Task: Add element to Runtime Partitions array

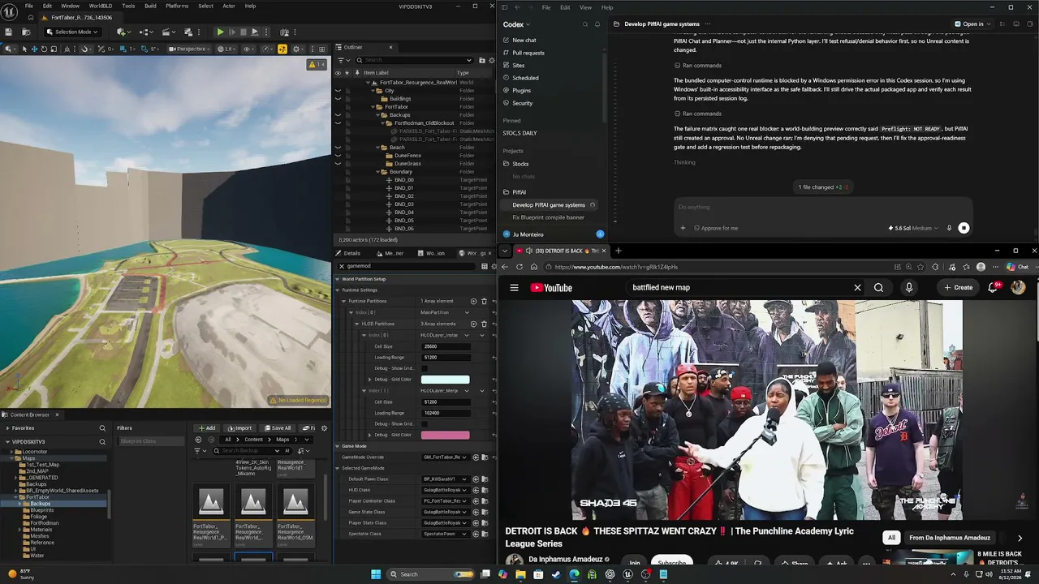Action: click(474, 301)
